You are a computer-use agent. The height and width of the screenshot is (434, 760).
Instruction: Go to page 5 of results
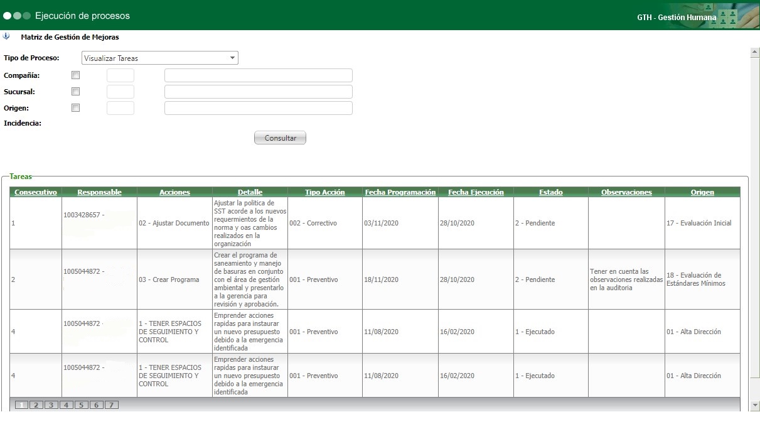click(81, 405)
